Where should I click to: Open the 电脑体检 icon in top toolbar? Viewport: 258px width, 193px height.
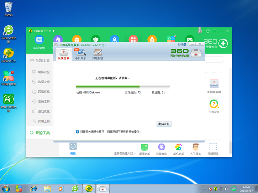39,41
